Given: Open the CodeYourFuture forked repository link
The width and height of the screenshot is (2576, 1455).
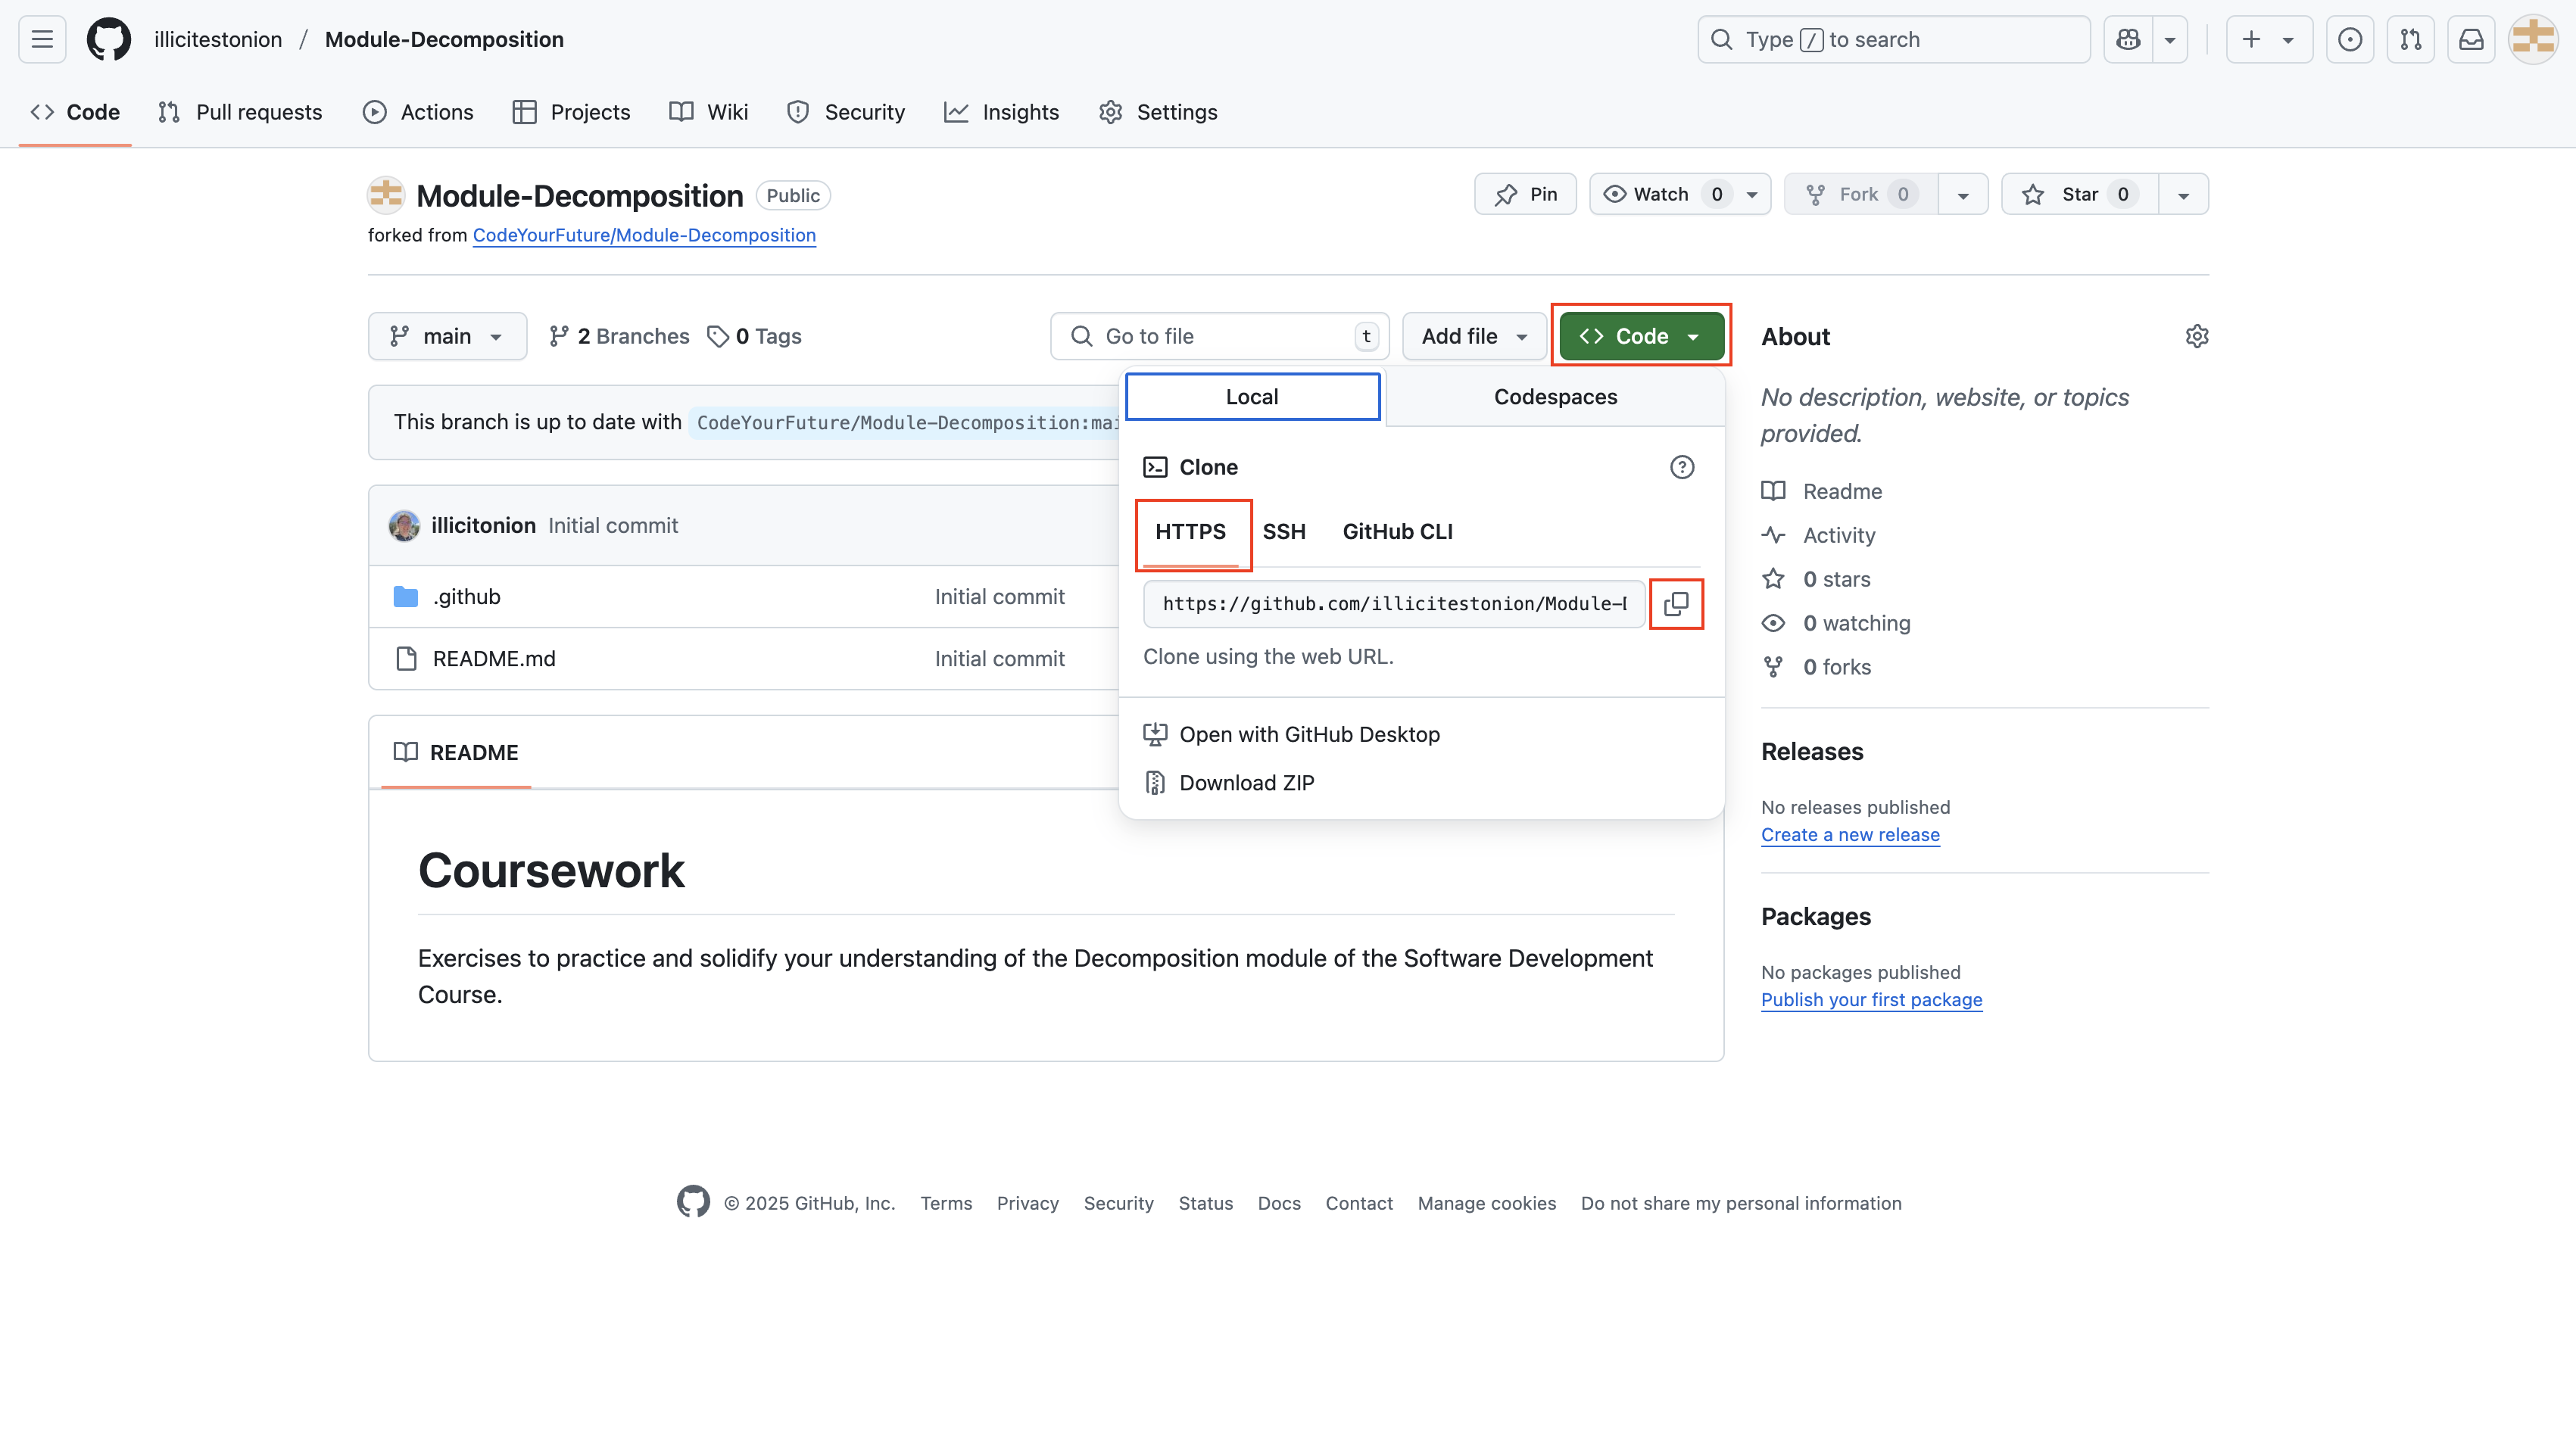Looking at the screenshot, I should [644, 235].
